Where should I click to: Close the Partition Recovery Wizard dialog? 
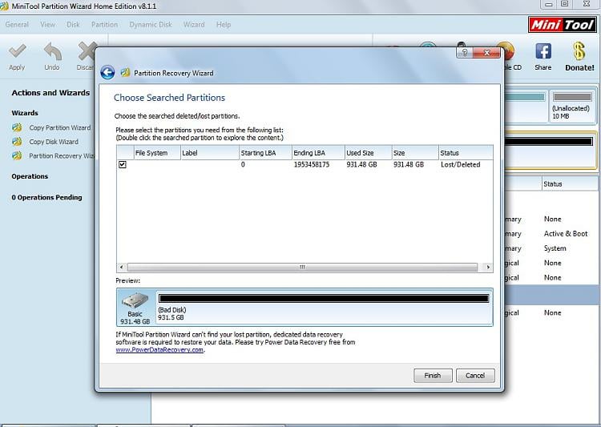click(486, 53)
